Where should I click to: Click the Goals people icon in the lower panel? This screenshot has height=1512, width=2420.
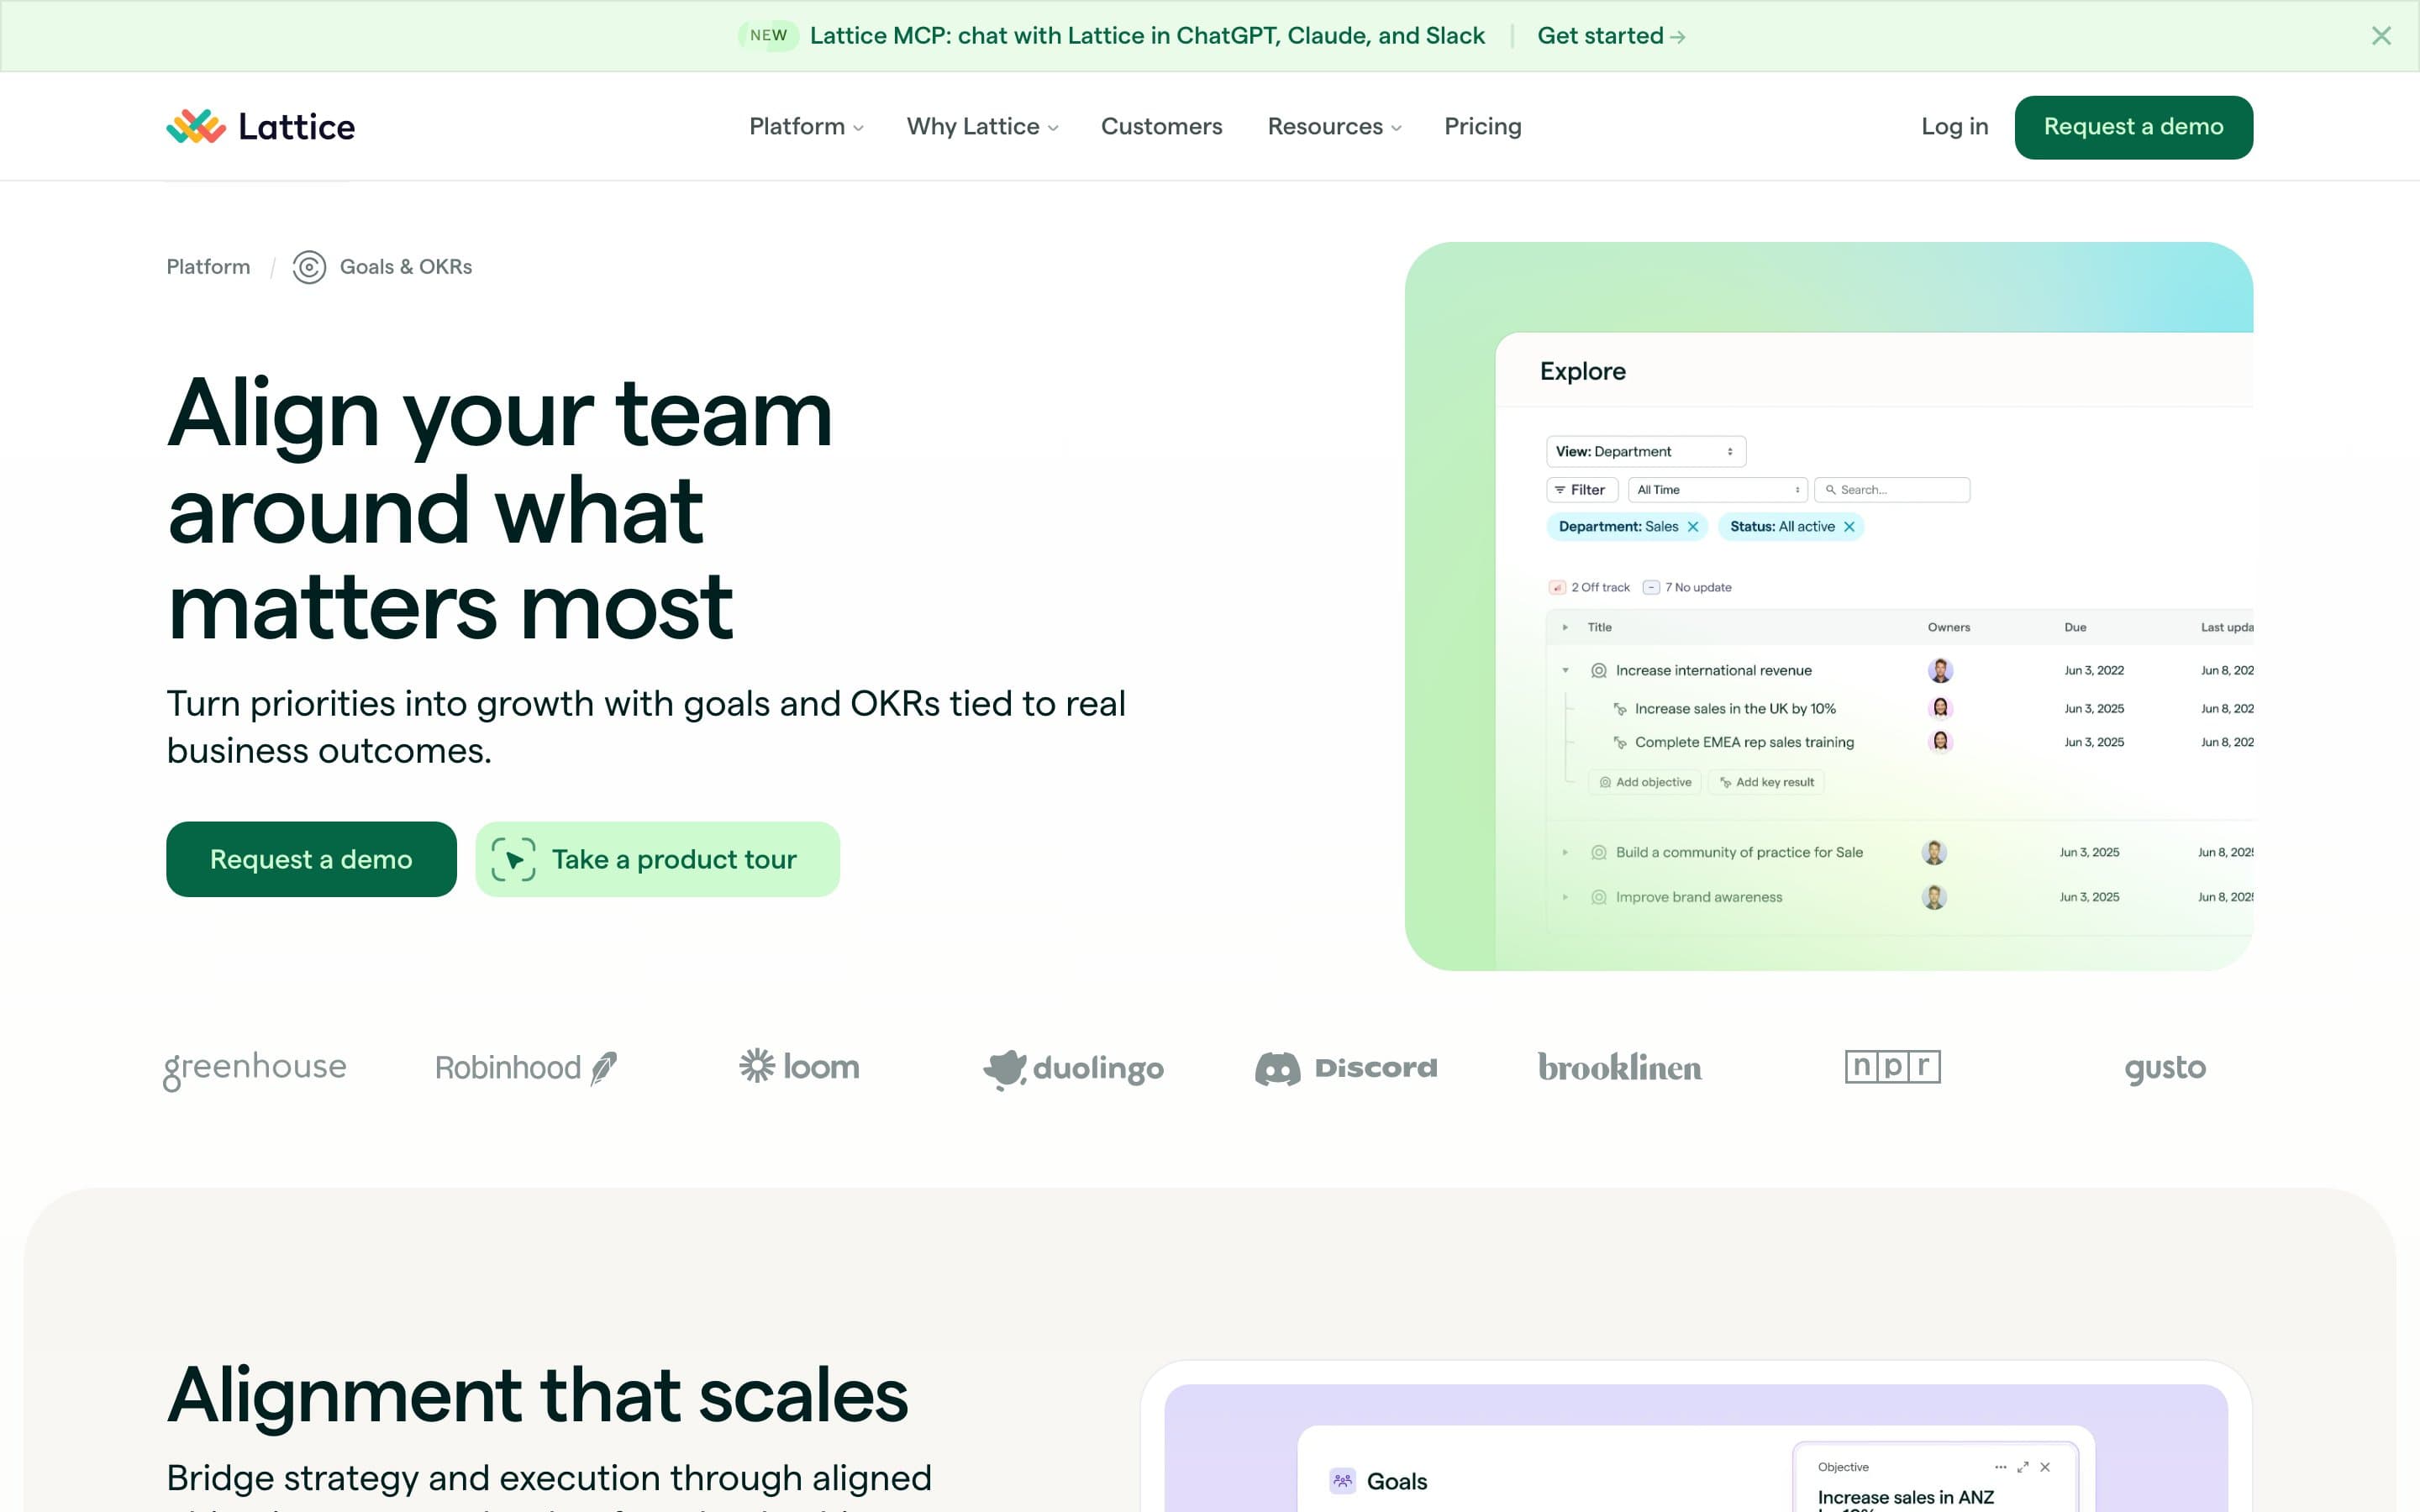[x=1342, y=1481]
